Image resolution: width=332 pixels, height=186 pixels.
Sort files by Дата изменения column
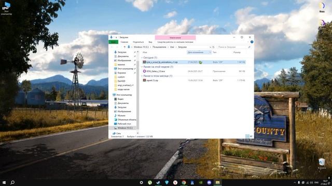pyautogui.click(x=195, y=52)
